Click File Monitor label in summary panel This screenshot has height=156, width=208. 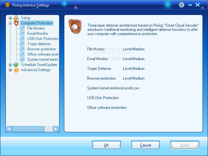click(x=96, y=49)
